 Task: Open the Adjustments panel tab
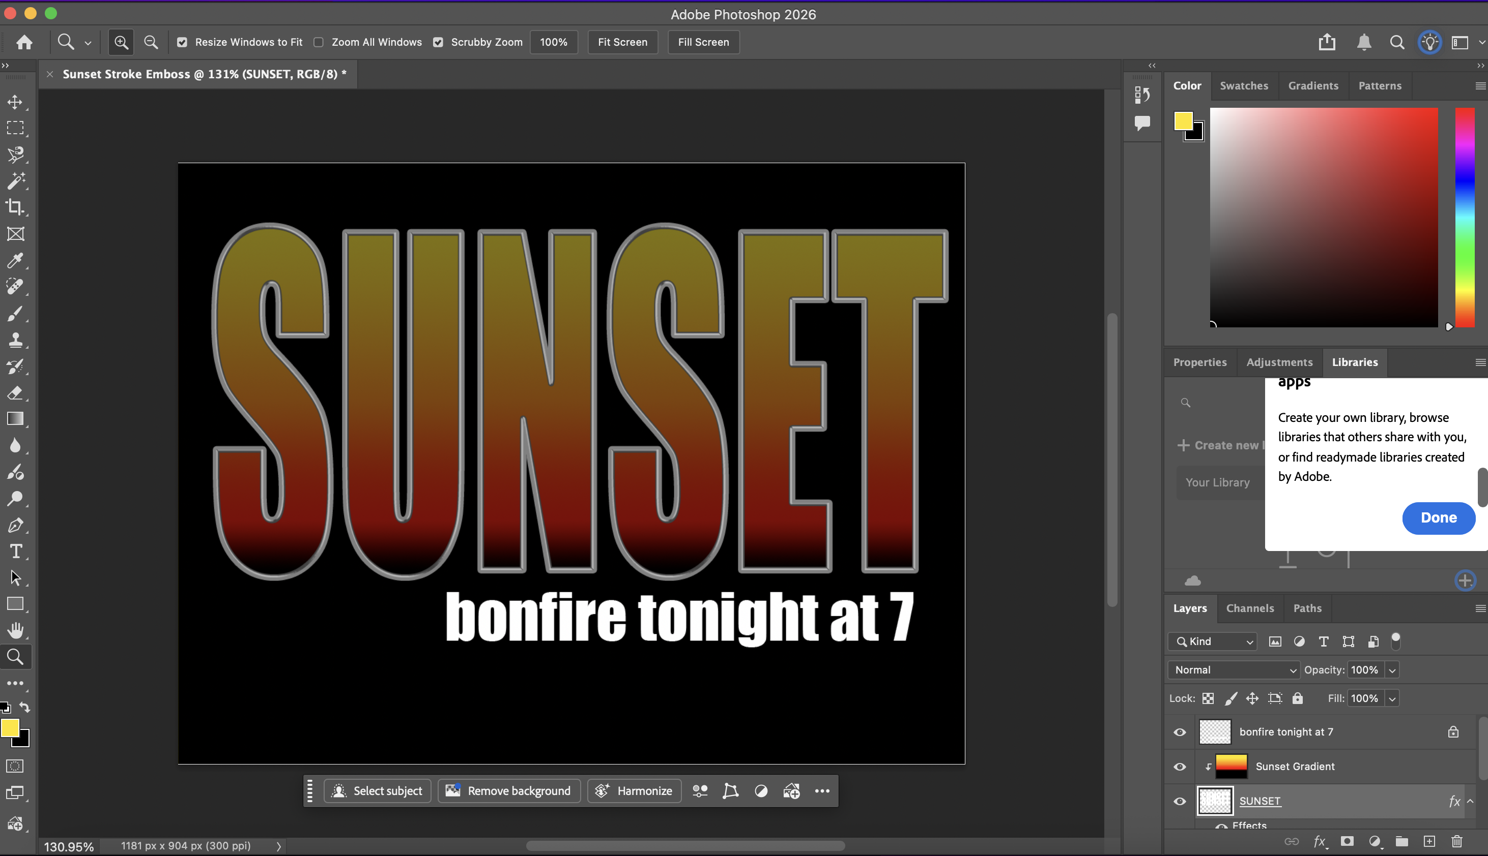[1280, 362]
